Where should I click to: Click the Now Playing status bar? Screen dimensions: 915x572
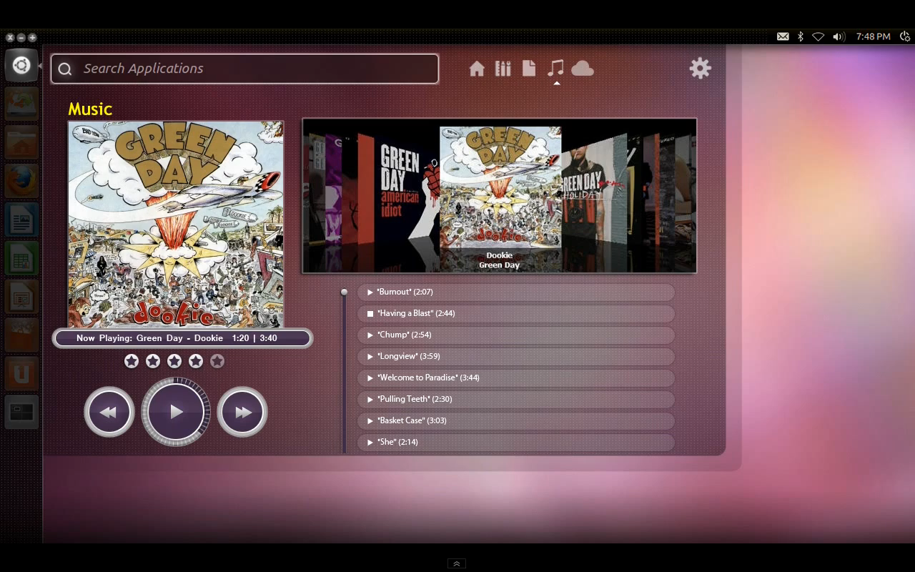[182, 338]
